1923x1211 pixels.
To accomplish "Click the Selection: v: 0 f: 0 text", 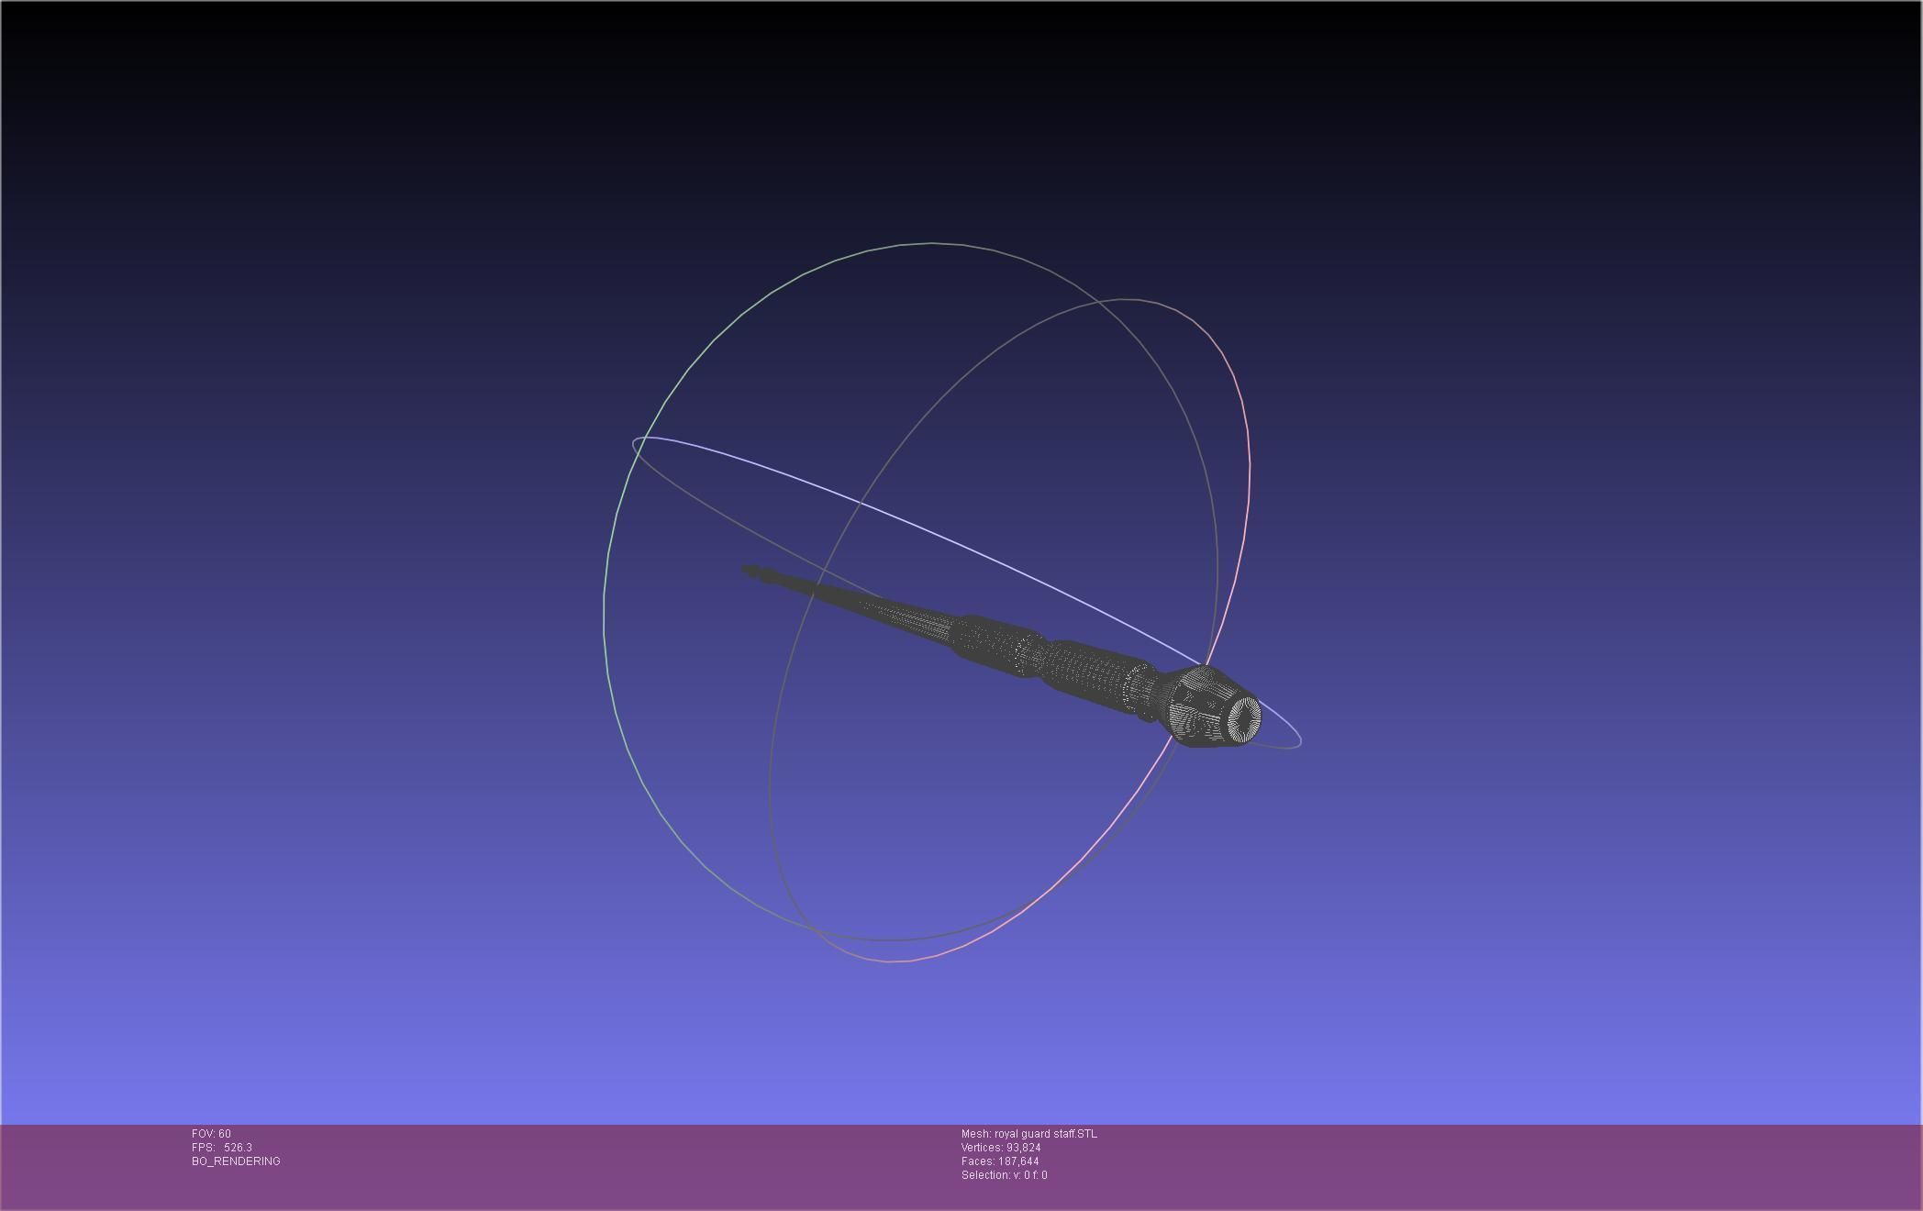I will pos(1004,1175).
